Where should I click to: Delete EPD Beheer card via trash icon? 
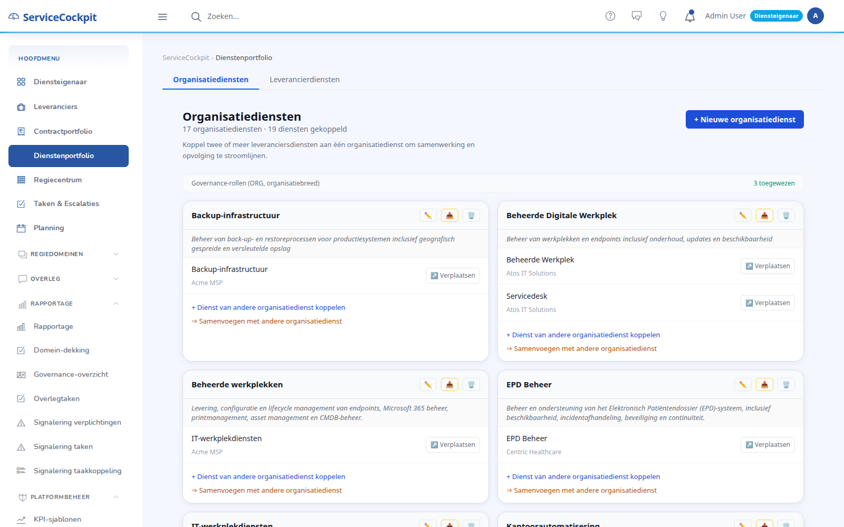tap(786, 385)
